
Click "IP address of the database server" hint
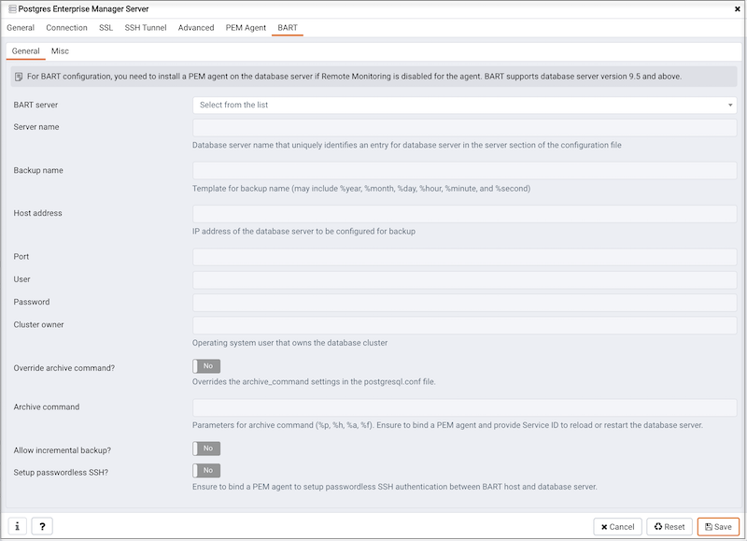pyautogui.click(x=303, y=231)
